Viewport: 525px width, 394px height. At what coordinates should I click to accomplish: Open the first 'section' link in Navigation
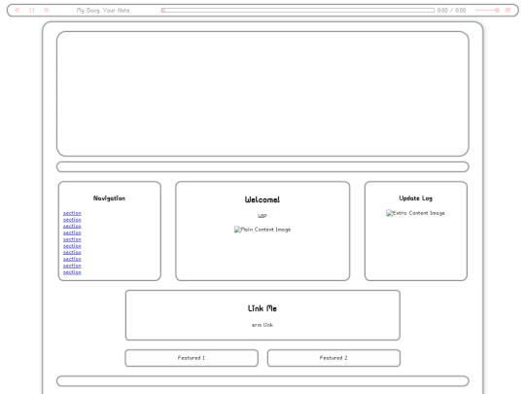point(72,213)
